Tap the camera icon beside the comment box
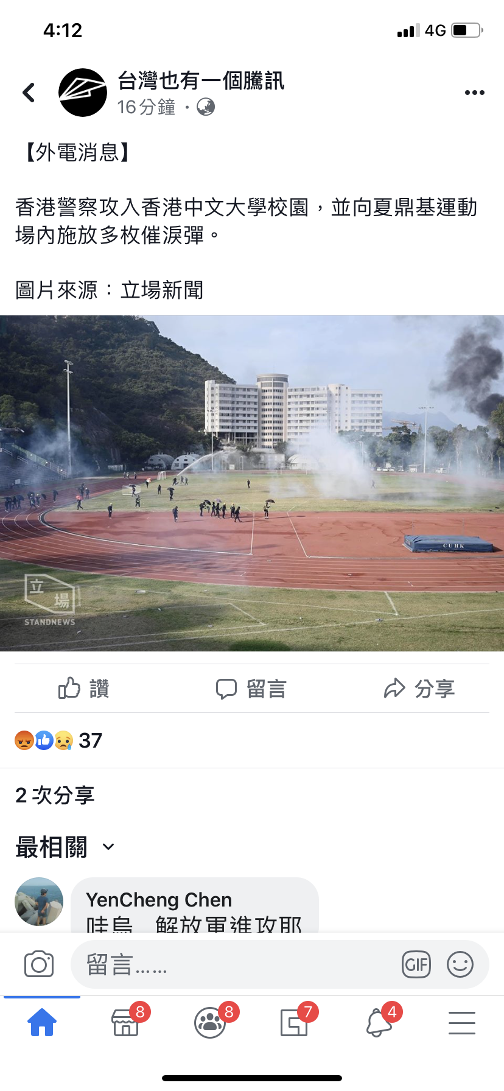Screen dimensions: 504x1091 39,964
